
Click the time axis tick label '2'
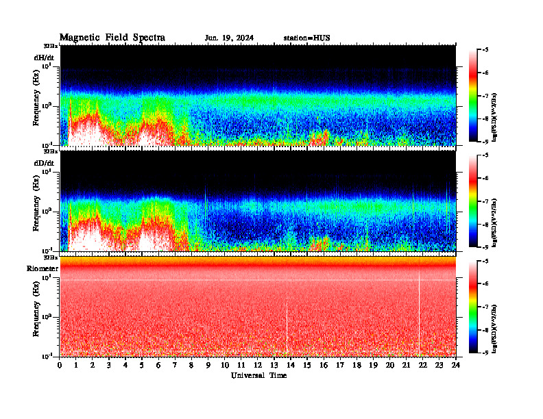93,365
